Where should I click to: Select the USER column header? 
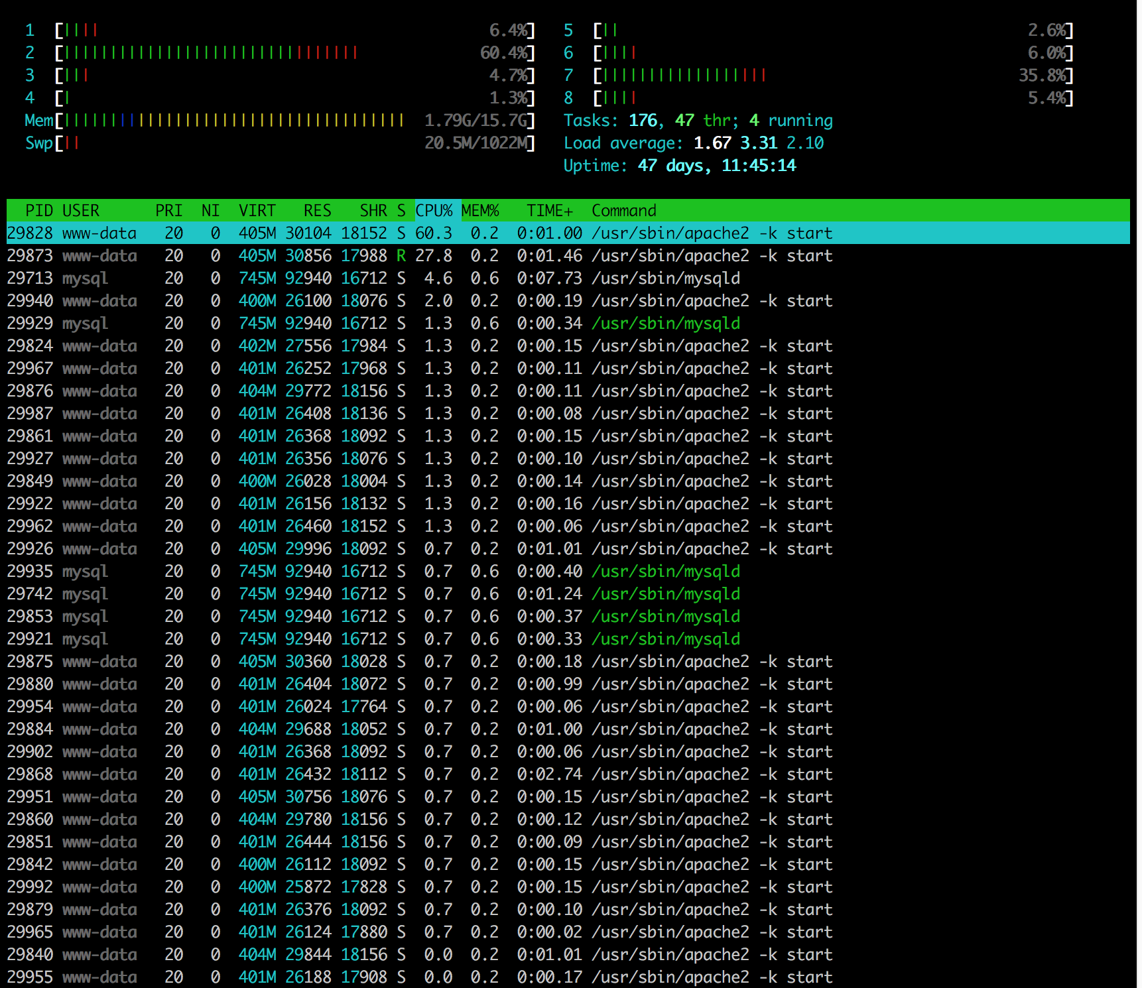coord(81,211)
